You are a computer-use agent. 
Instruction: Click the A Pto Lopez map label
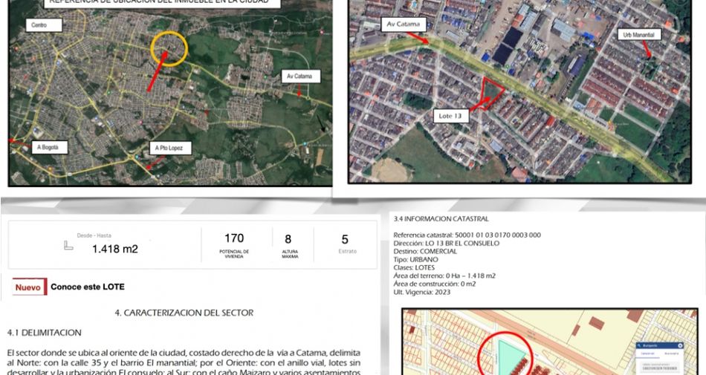click(x=170, y=148)
